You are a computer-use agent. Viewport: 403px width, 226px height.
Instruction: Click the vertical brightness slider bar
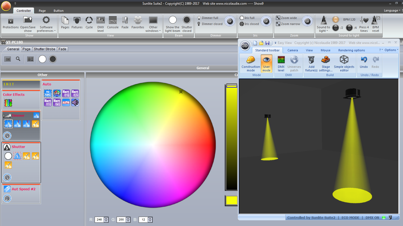coord(231,137)
